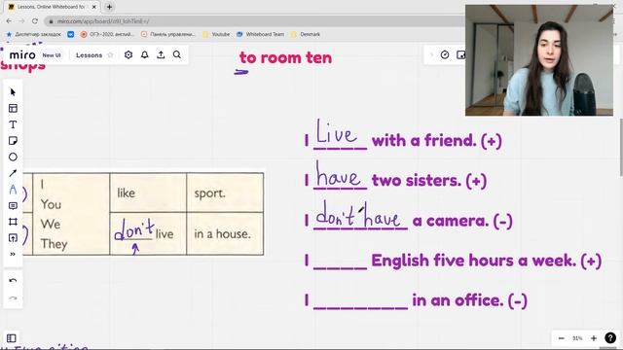The image size is (623, 350).
Task: Zoom in with the plus button
Action: [594, 338]
